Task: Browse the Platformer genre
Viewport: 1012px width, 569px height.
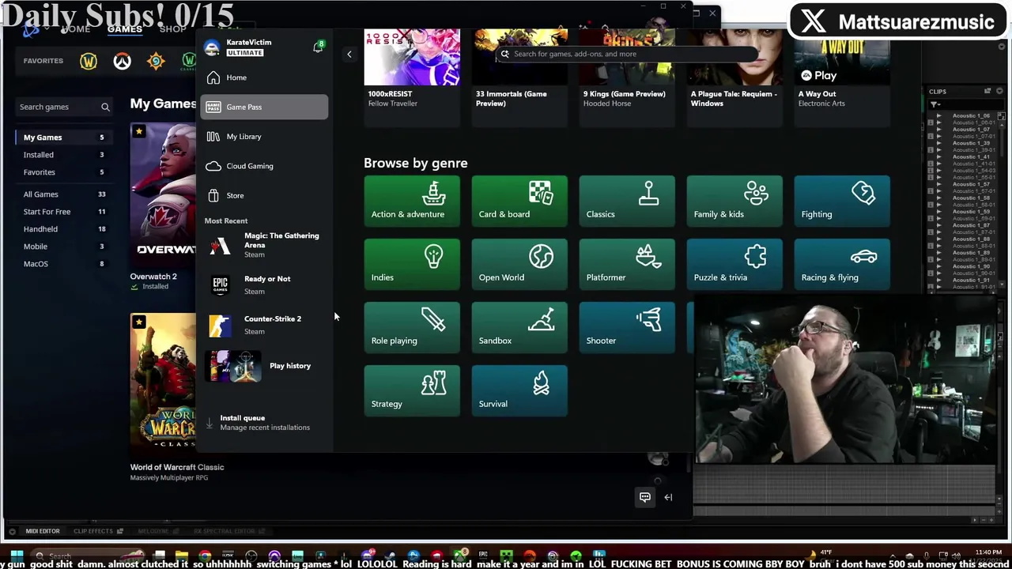Action: [x=627, y=264]
